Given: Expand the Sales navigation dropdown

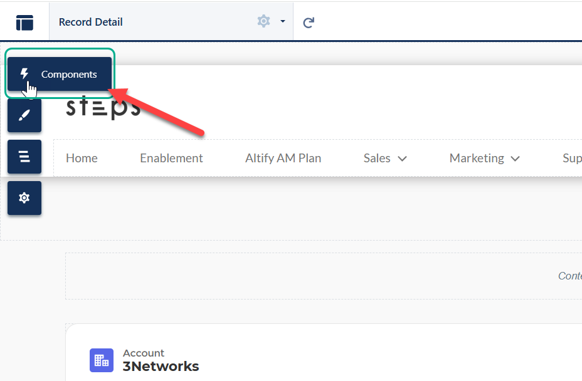Looking at the screenshot, I should coord(385,159).
